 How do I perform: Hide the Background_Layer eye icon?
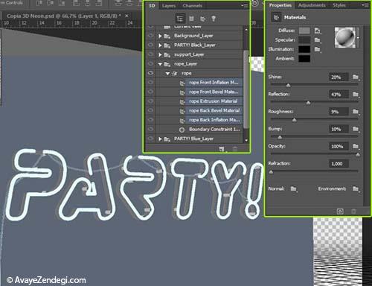pyautogui.click(x=150, y=36)
